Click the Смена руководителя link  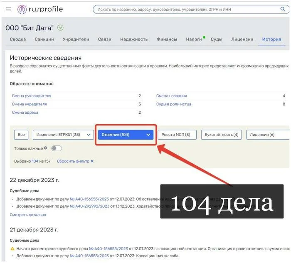click(32, 96)
